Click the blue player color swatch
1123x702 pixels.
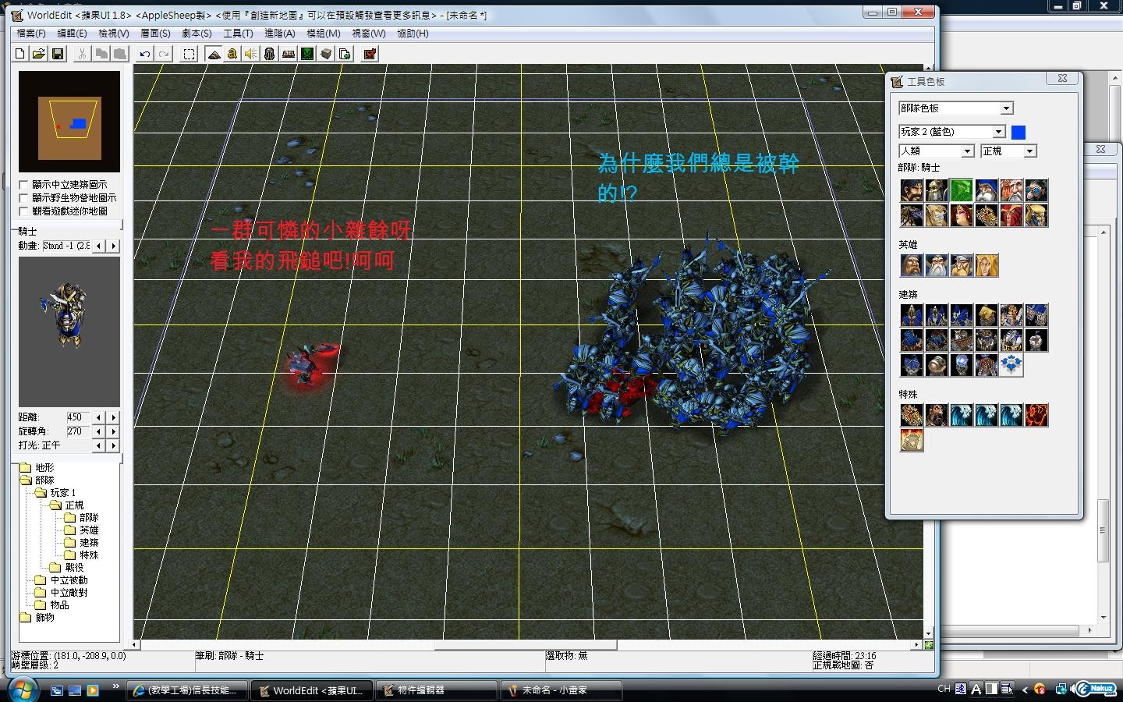(1018, 132)
